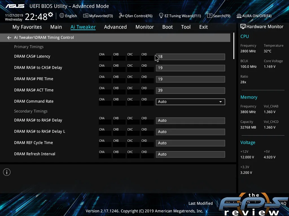Viewport: 289px width, 216px height.
Task: Select DRAM Command Rate label
Action: [34, 101]
